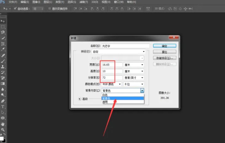Image resolution: width=225 pixels, height=143 pixels.
Task: Open the width unit 厘米 dropdown
Action: point(134,65)
